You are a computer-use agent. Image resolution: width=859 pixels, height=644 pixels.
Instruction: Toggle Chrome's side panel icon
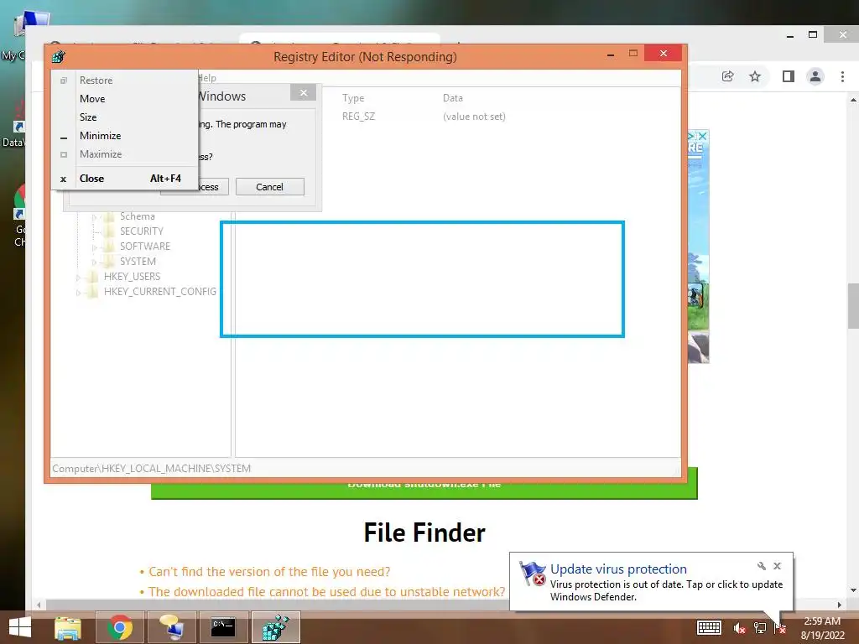(x=789, y=76)
